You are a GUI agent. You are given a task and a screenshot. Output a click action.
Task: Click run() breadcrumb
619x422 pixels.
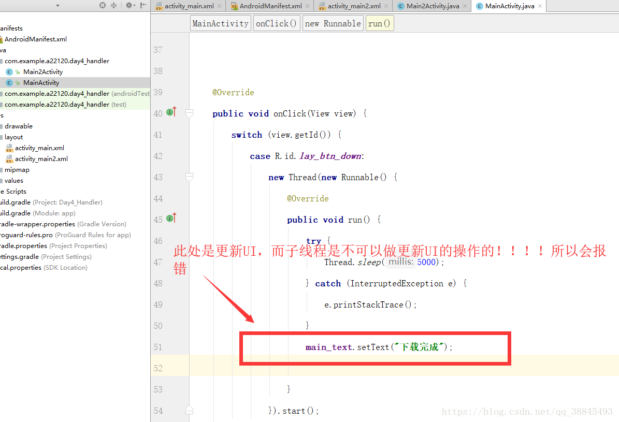point(379,23)
